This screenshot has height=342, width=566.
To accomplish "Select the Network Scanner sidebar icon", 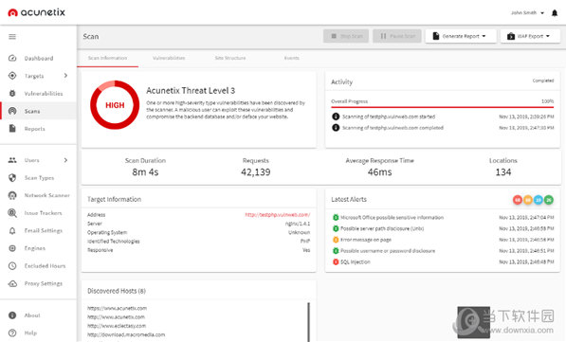I will [x=12, y=195].
